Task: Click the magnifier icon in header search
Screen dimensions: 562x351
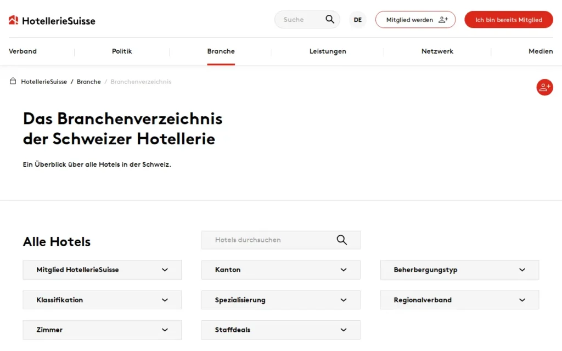Action: coord(330,19)
